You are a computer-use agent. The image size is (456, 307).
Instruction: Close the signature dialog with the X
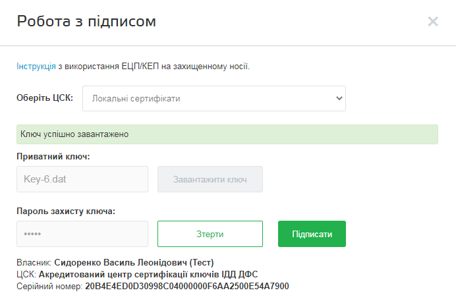point(433,21)
